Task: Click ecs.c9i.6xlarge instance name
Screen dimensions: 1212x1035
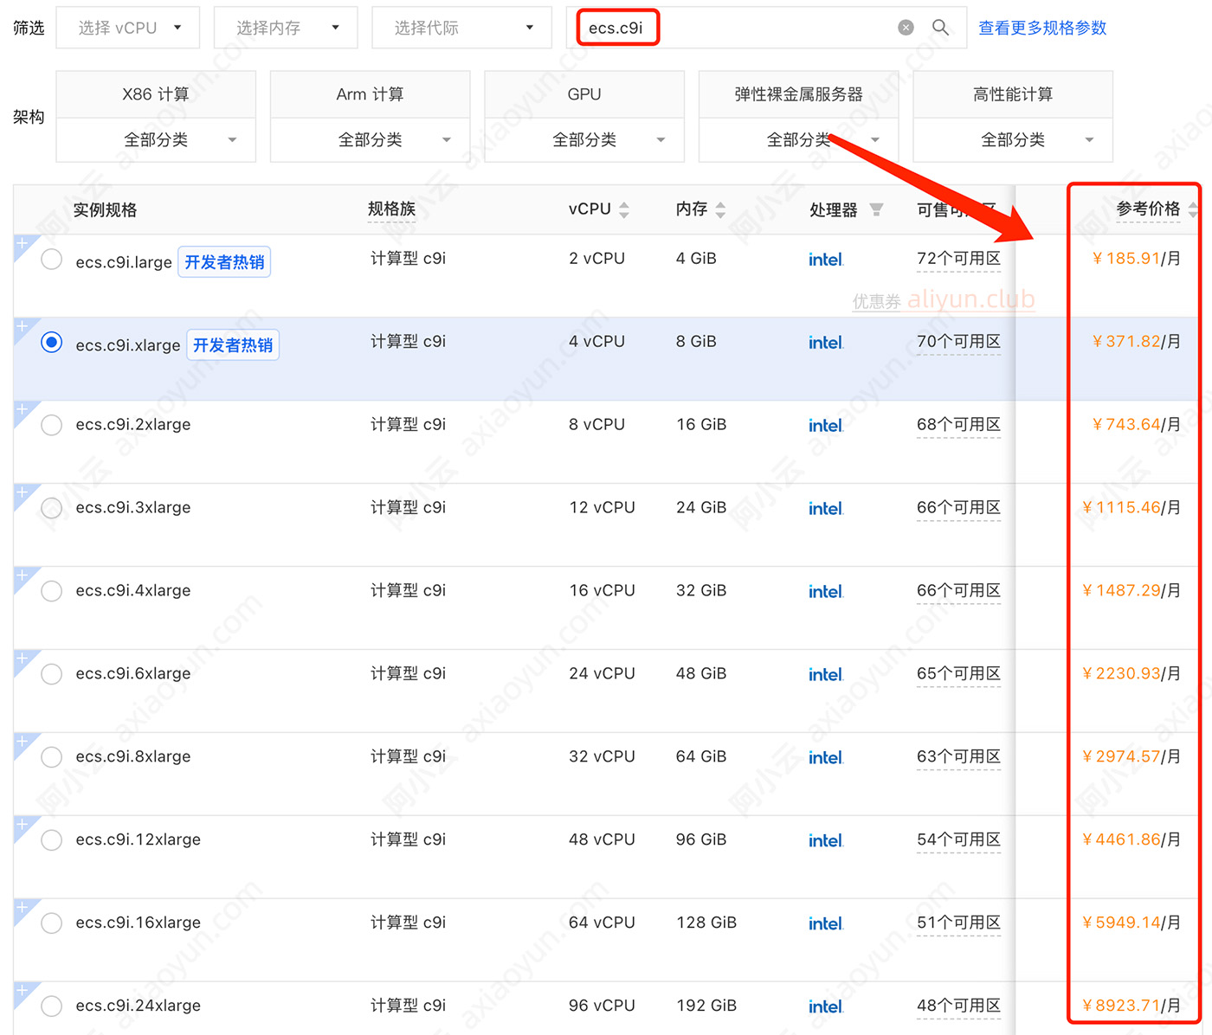Action: pyautogui.click(x=133, y=674)
